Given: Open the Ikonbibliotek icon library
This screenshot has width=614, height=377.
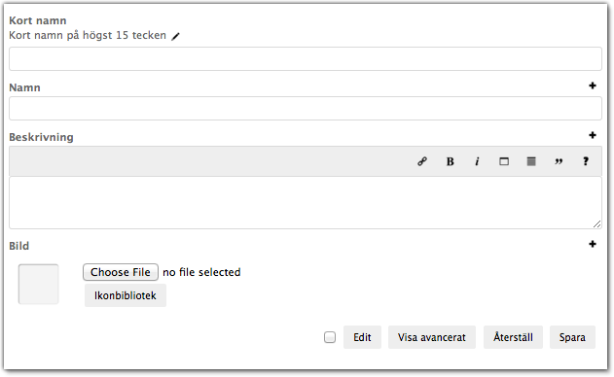Looking at the screenshot, I should pos(126,295).
